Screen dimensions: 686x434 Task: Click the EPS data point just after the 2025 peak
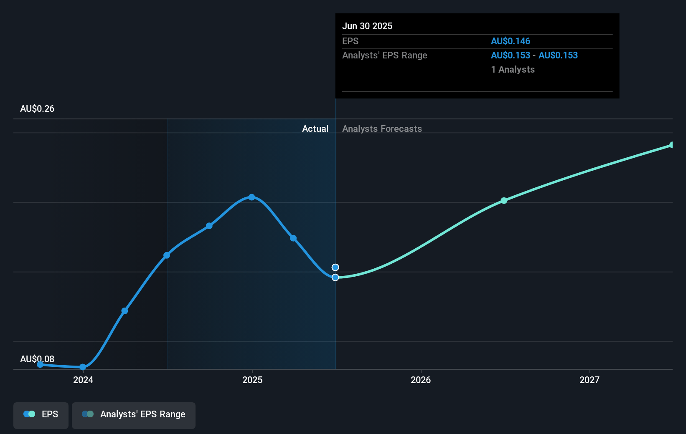(293, 238)
